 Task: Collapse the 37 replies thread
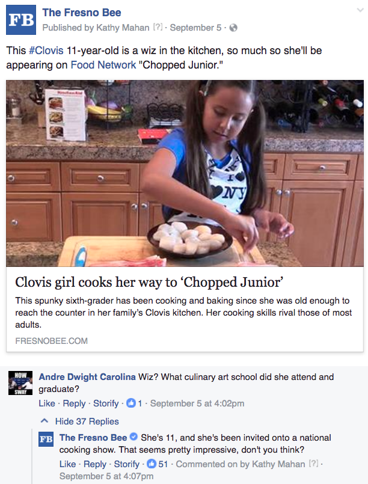click(x=79, y=421)
